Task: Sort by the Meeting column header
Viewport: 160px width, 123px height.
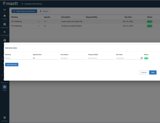Action: click(x=14, y=17)
